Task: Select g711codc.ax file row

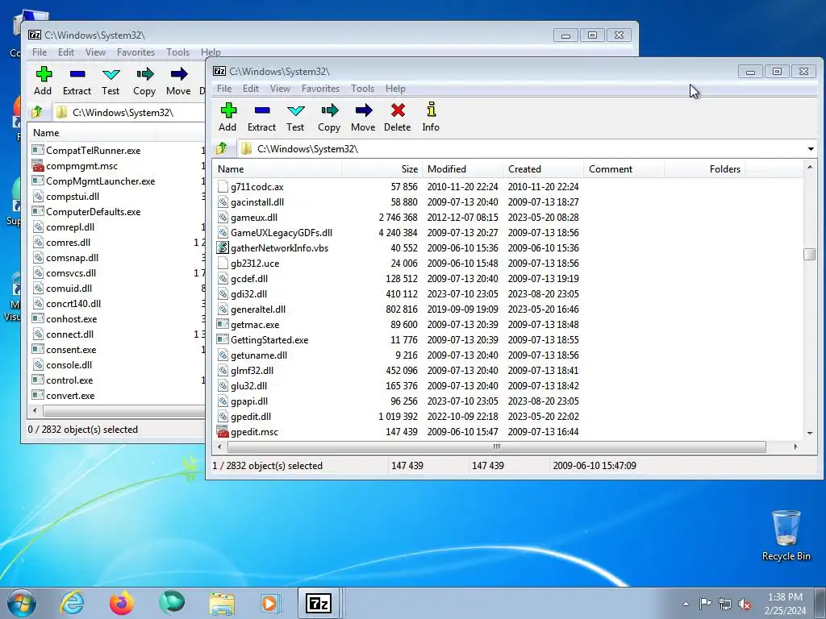Action: (257, 187)
